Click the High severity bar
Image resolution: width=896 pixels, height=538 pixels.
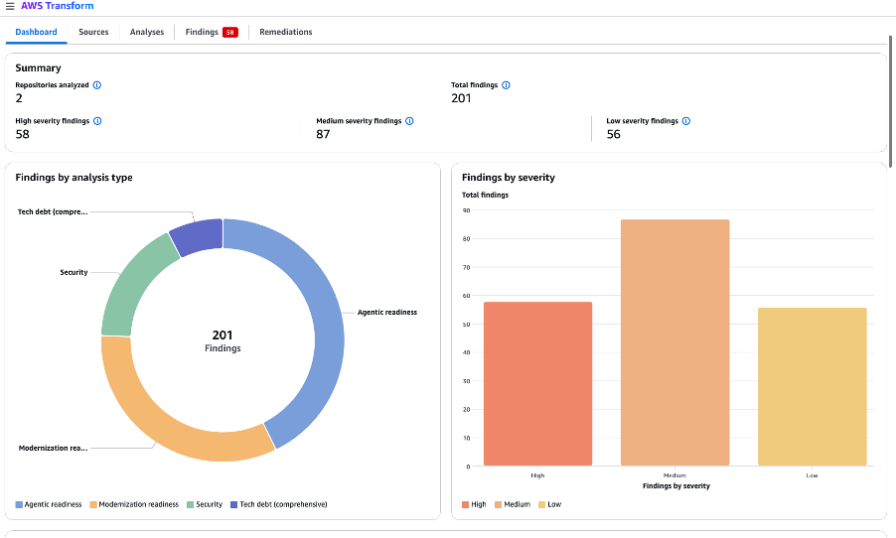pos(537,384)
